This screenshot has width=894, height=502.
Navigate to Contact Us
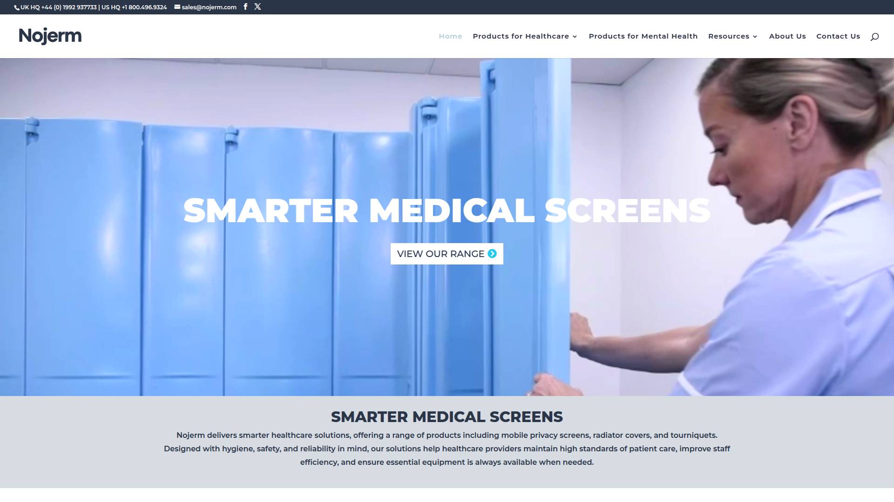click(x=838, y=36)
